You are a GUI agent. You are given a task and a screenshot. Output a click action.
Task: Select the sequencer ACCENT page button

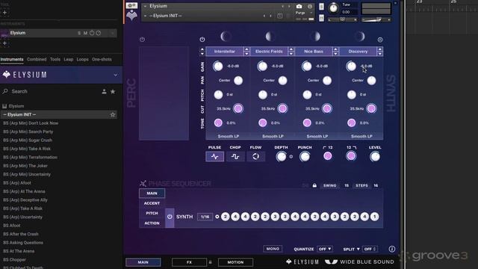(152, 203)
